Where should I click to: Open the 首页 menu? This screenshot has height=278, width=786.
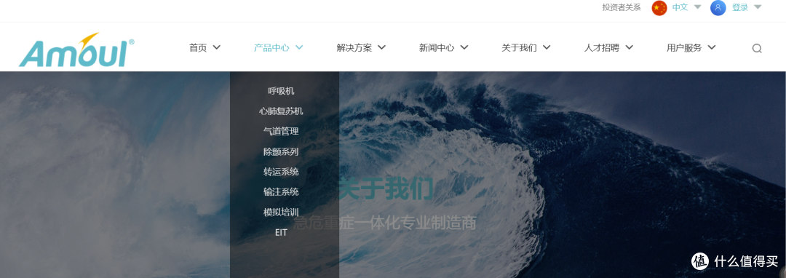[198, 48]
